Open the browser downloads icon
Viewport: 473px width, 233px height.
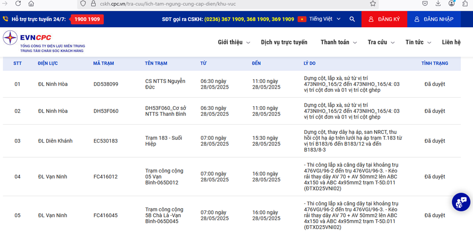pyautogui.click(x=438, y=3)
